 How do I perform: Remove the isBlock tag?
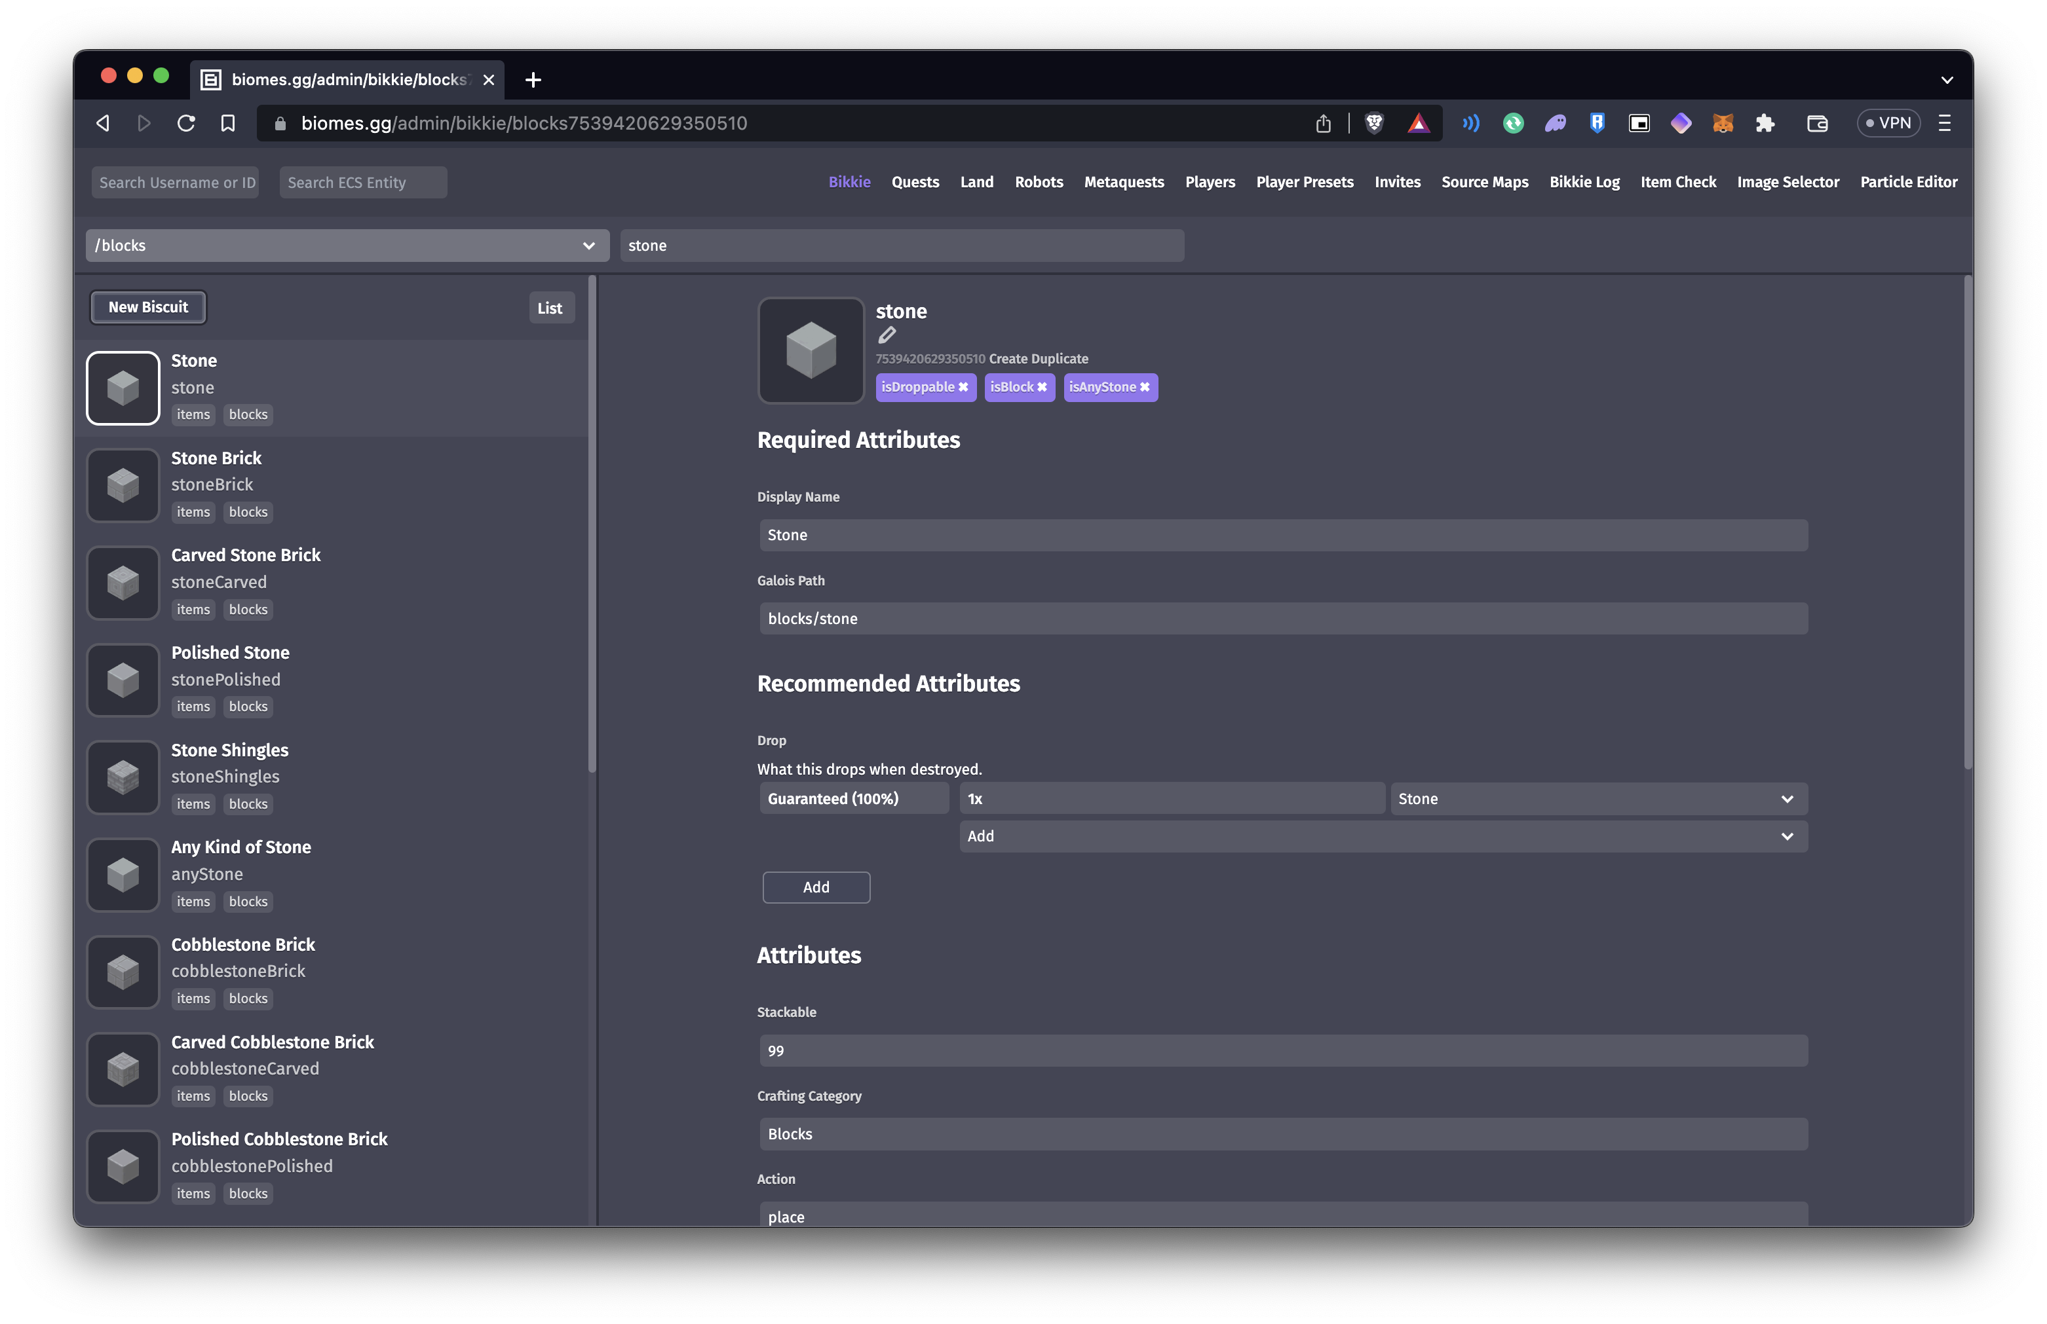(1042, 388)
